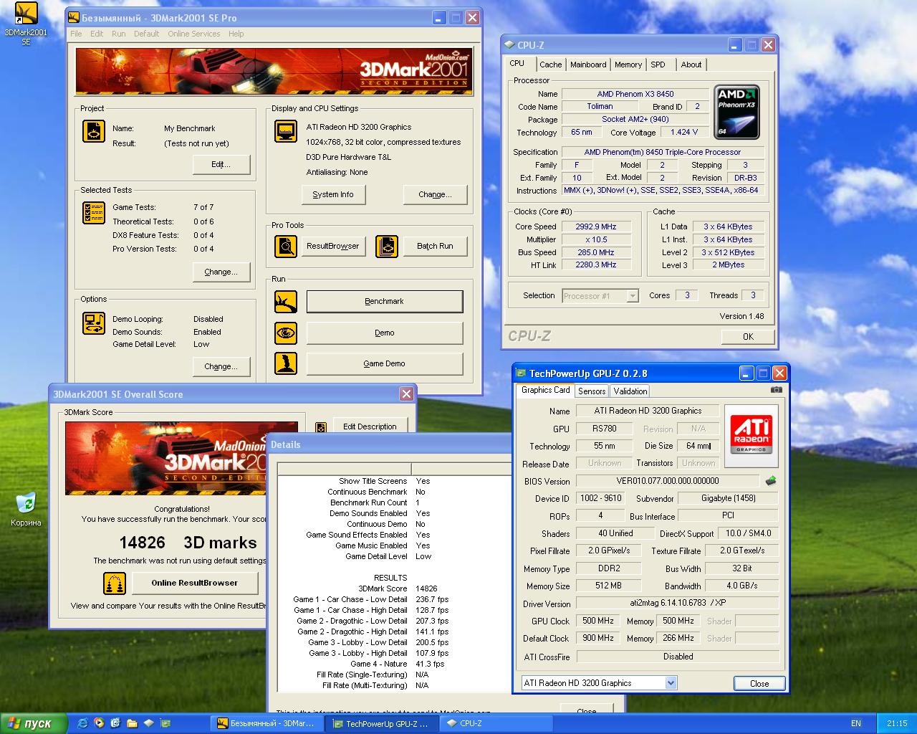
Task: Click the Edit Description icon in Overall Score
Action: point(321,427)
